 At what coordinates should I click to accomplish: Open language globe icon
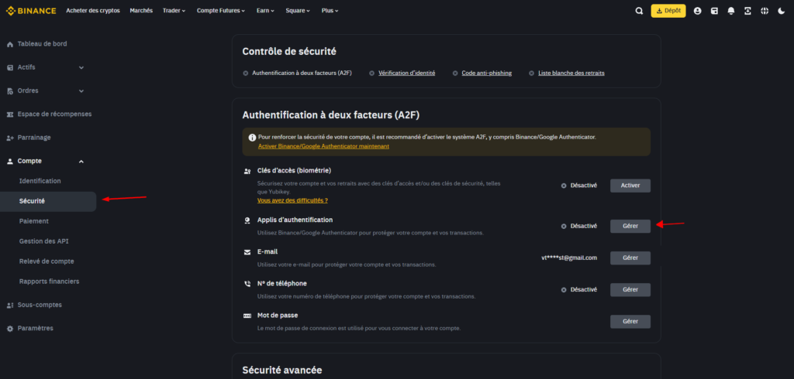tap(764, 11)
